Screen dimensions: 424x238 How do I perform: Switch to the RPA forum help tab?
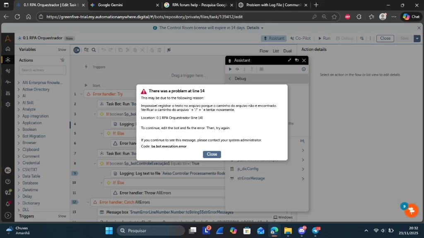pyautogui.click(x=199, y=5)
